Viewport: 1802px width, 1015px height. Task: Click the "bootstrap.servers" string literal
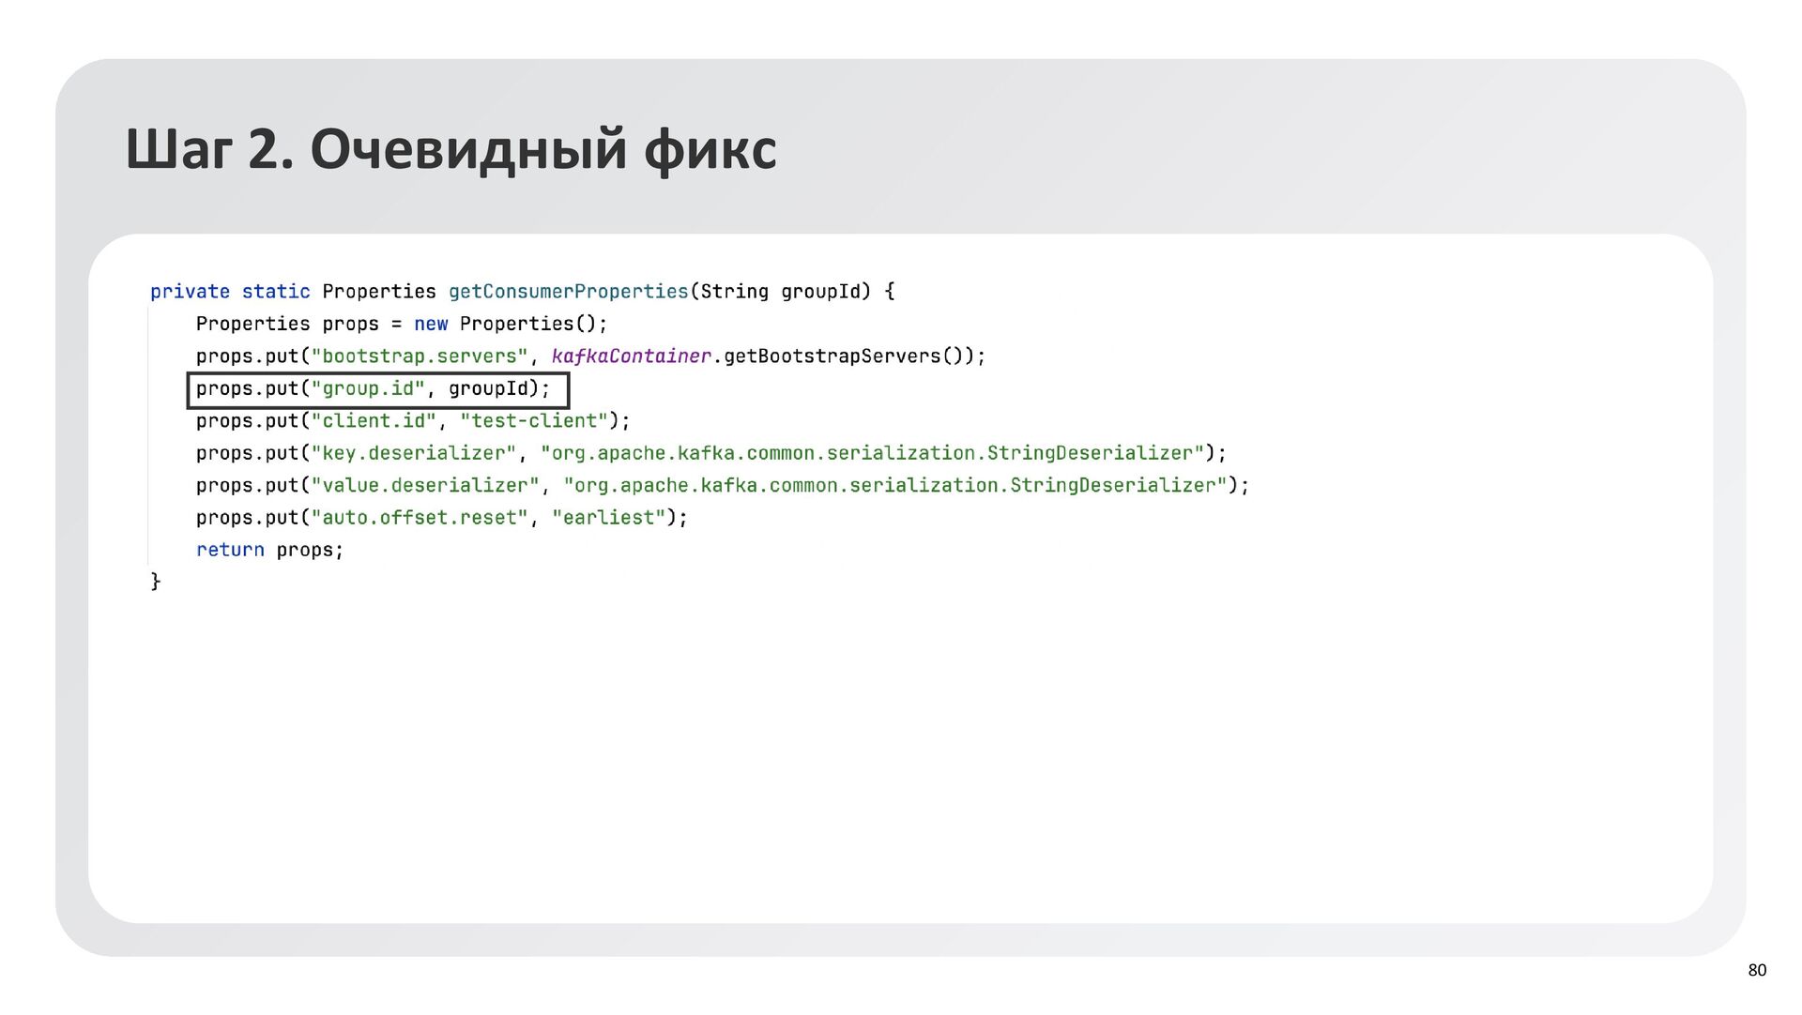click(x=420, y=356)
